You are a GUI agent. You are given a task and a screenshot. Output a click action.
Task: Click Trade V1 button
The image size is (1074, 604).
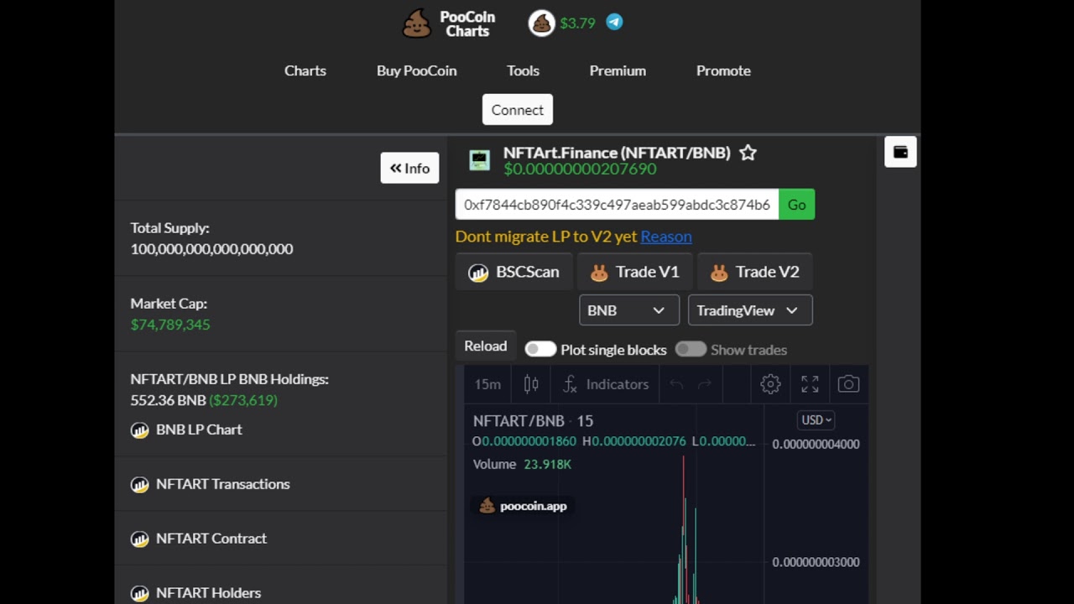(634, 272)
